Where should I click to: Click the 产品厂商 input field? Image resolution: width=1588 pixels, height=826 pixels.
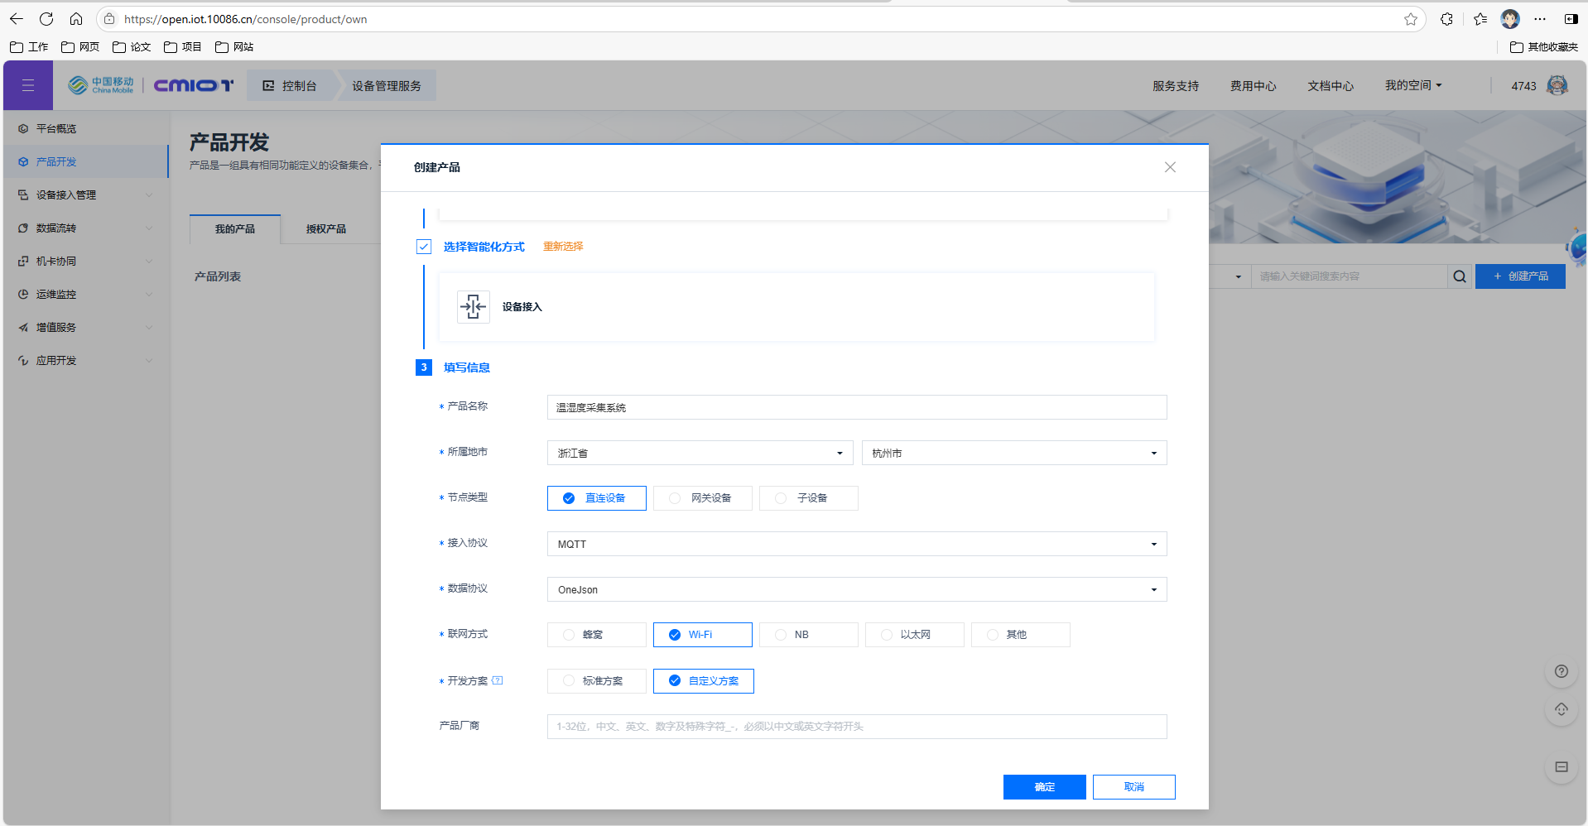(x=856, y=726)
